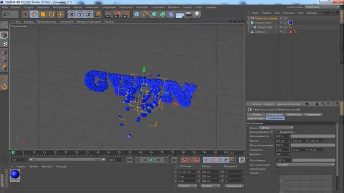This screenshot has height=193, width=344.
Task: Switch to the Ослабление attribute tab
Action: coord(275,118)
